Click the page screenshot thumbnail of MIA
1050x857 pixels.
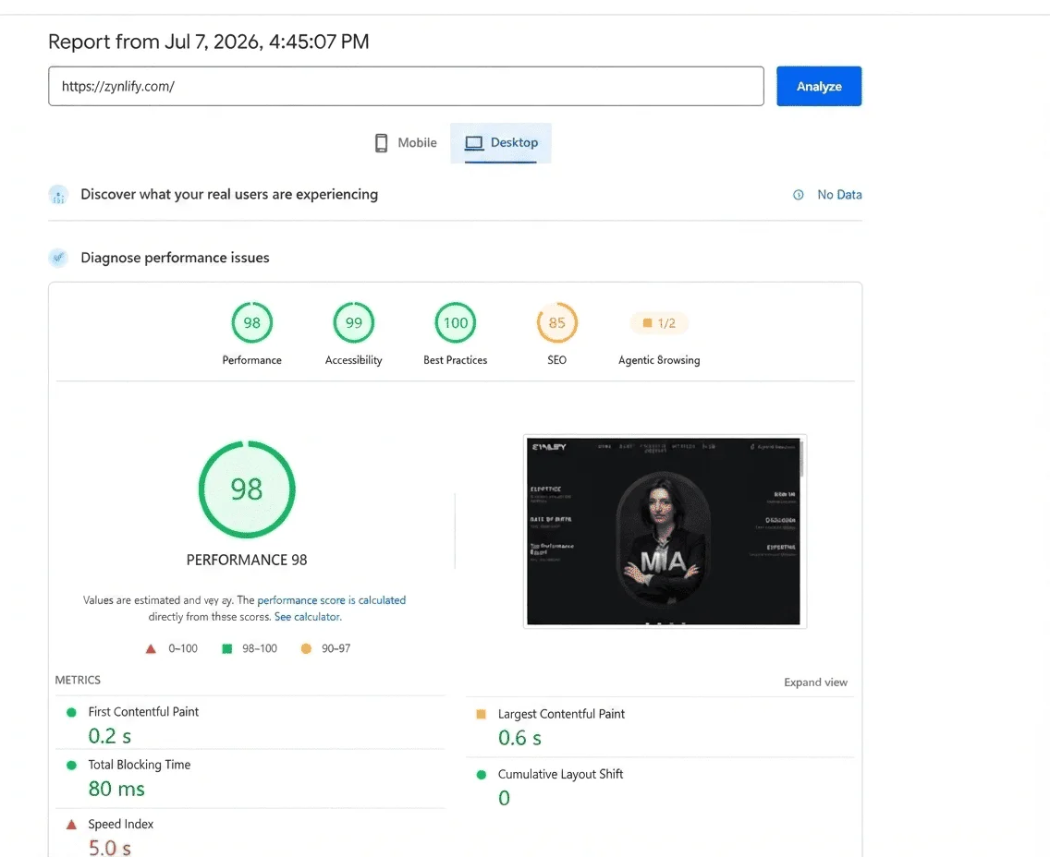(665, 531)
